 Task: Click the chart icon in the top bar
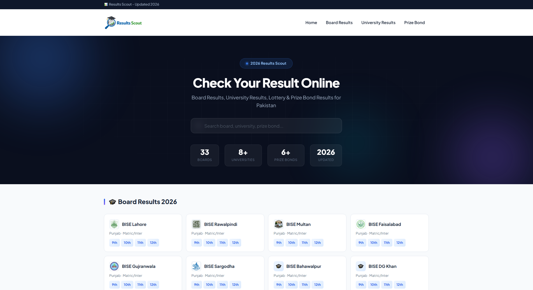(106, 4)
